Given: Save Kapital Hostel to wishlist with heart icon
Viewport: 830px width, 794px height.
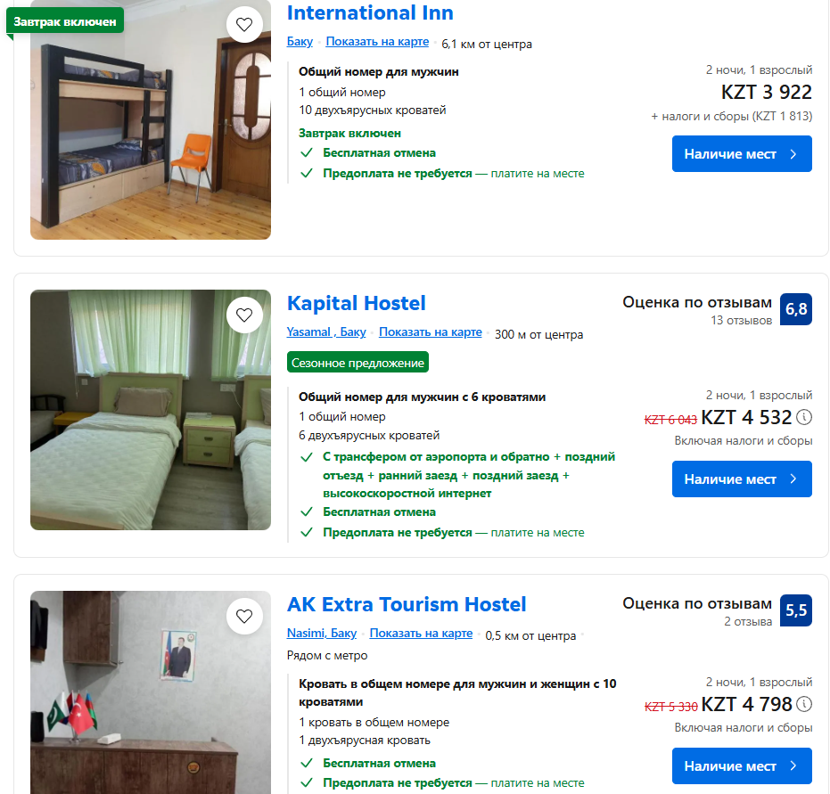Looking at the screenshot, I should 244,315.
